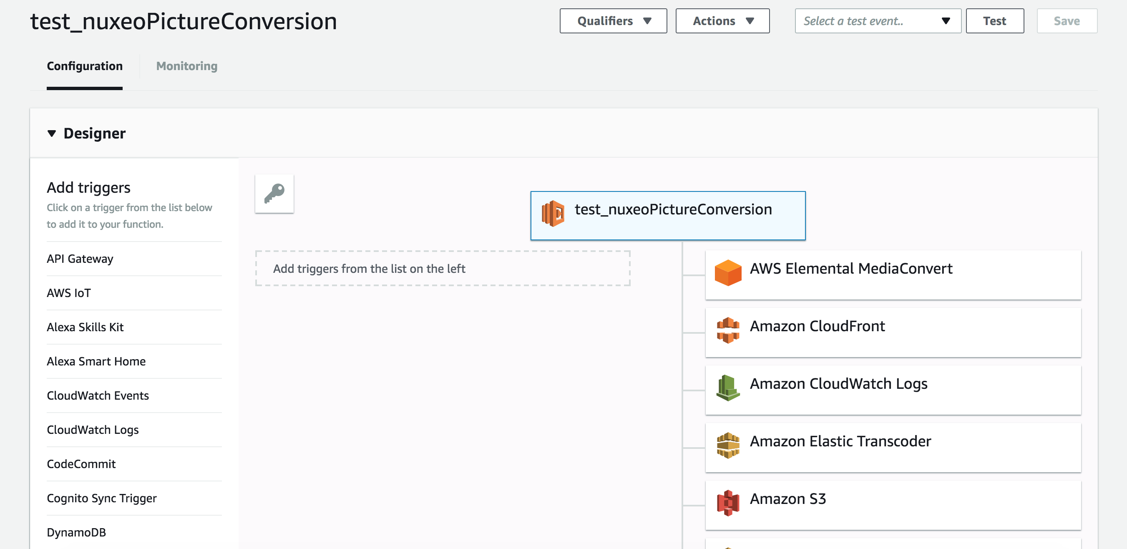The image size is (1127, 549).
Task: Click the Amazon Elastic Transcoder icon
Action: pyautogui.click(x=728, y=445)
